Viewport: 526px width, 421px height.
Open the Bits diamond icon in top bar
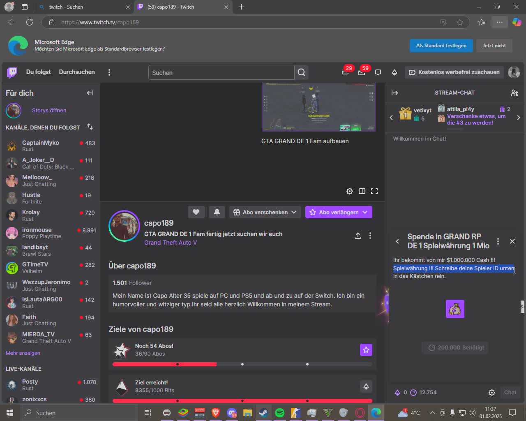pos(394,72)
